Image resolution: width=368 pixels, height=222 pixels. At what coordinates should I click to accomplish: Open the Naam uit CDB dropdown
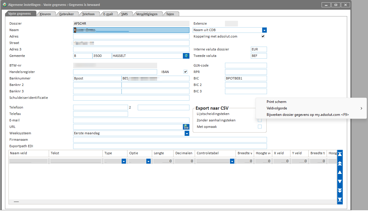(x=264, y=30)
